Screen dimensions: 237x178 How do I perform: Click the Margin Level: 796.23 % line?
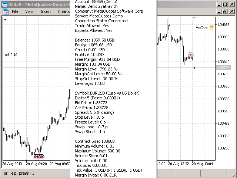point(96,69)
